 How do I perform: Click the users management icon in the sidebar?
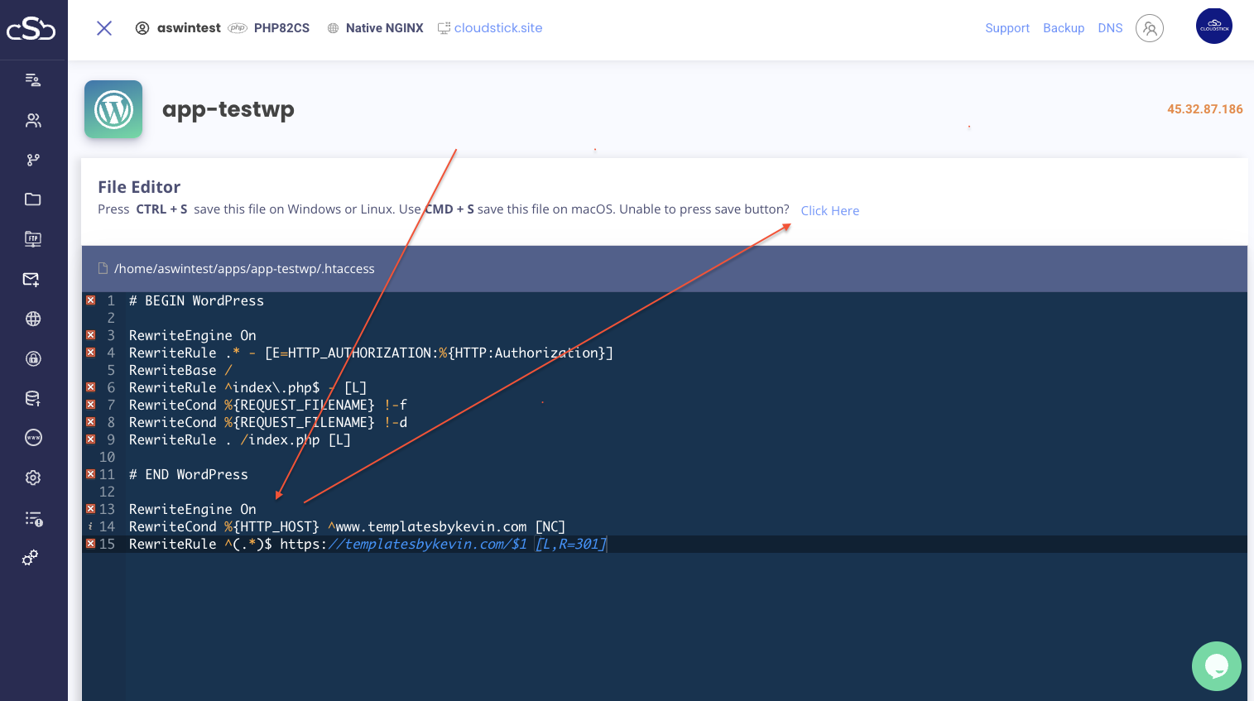33,120
